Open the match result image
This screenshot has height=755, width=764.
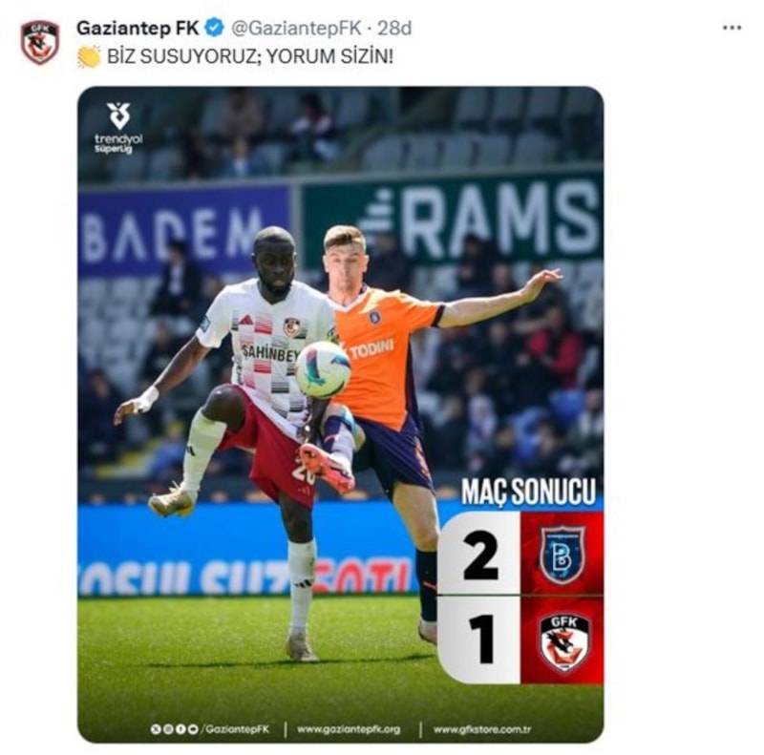click(x=341, y=414)
